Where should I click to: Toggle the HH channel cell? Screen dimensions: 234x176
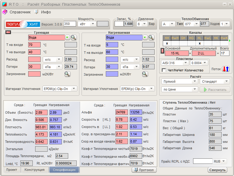tap(167, 43)
